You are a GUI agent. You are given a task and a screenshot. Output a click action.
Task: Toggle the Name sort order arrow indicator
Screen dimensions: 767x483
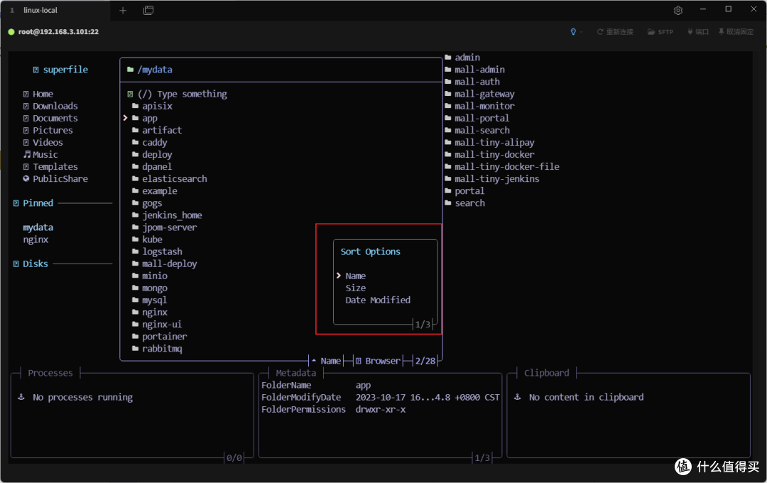[314, 361]
